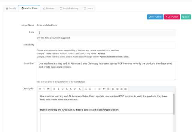The image size is (192, 132).
Task: Save the market place settings
Action: coord(186,17)
